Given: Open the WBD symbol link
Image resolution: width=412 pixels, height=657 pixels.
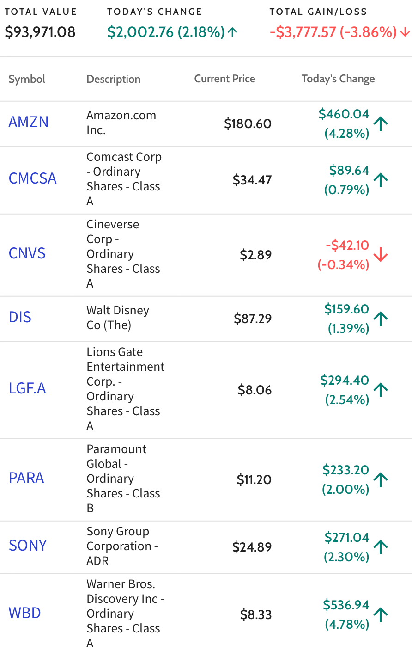Looking at the screenshot, I should click(x=25, y=613).
